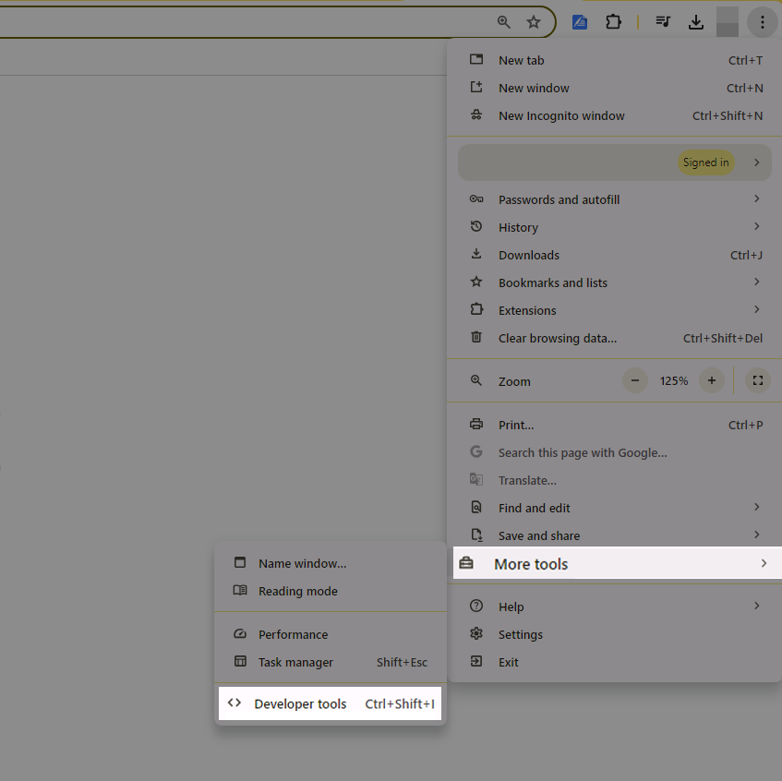
Task: Expand the Help submenu arrow
Action: pos(756,606)
